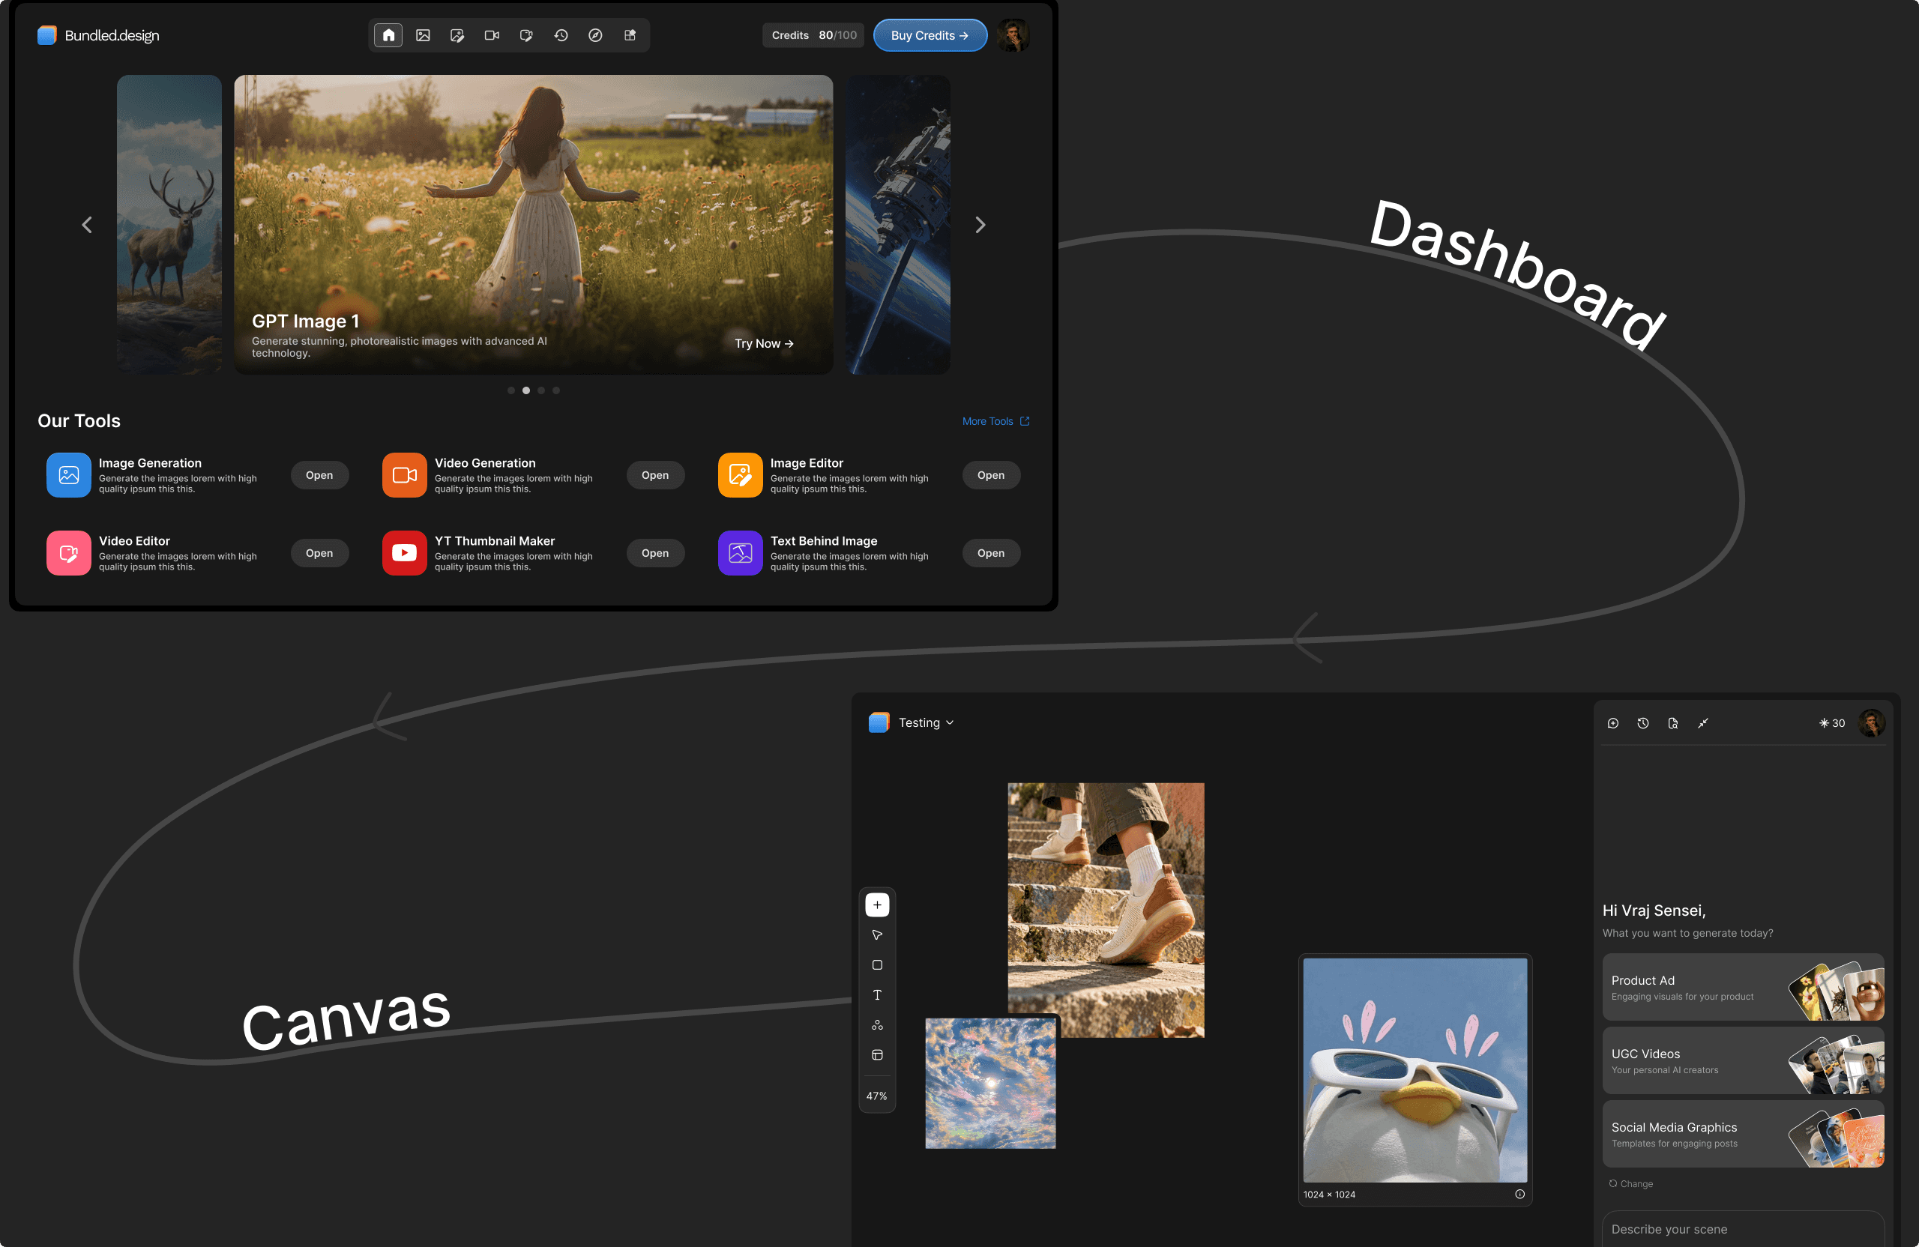
Task: Choose the Product Ad suggestion card
Action: 1744,987
